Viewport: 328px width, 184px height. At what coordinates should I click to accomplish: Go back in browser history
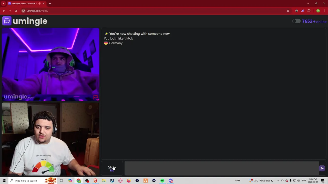(4, 11)
